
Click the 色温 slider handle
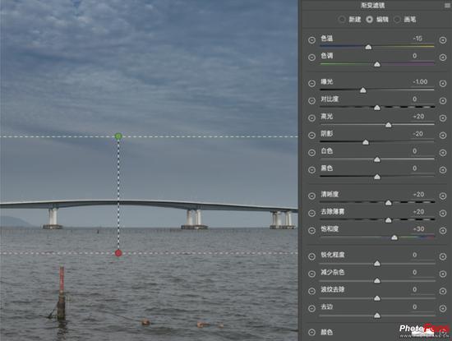368,47
